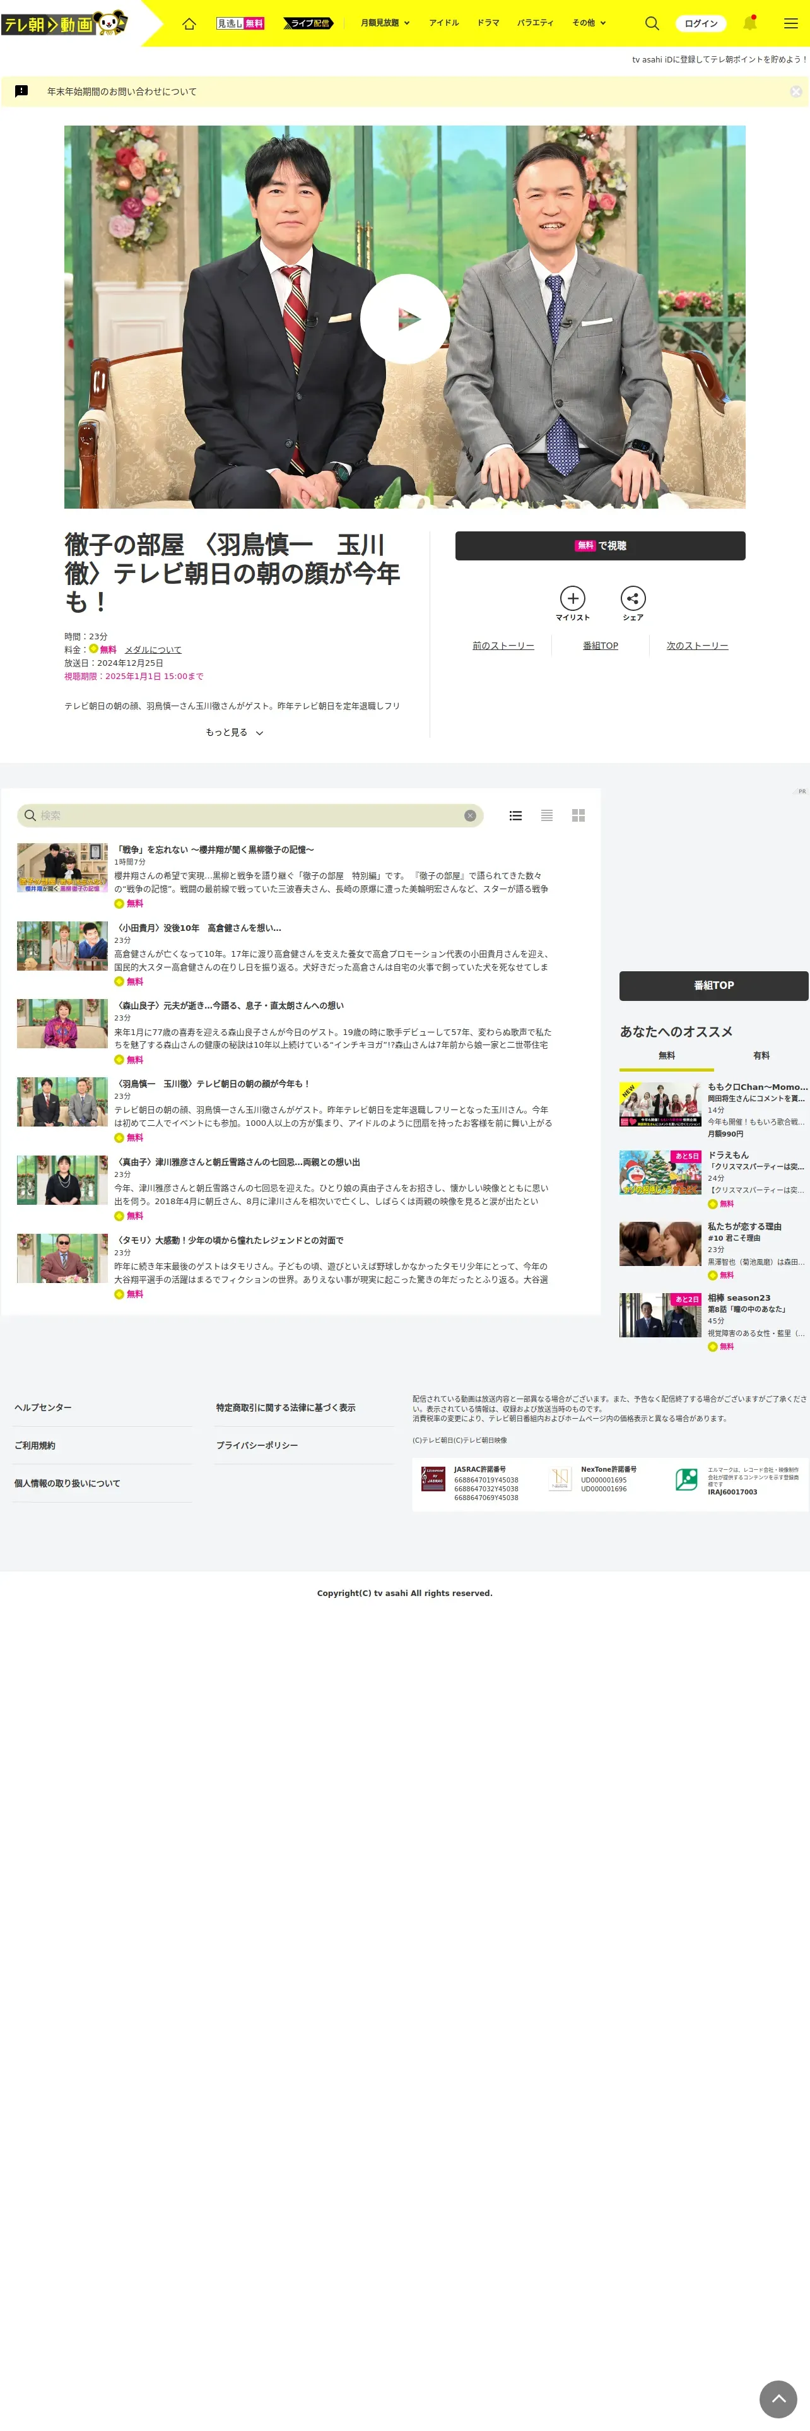Viewport: 810px width, 2431px height.
Task: Open 〈羽鳥慎一 玉川徹〉 episode title in list
Action: pos(212,1084)
